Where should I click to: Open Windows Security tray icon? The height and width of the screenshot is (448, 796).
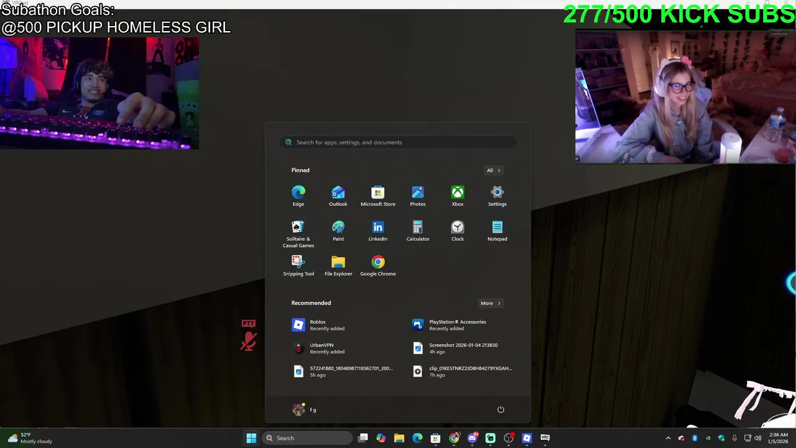tap(721, 438)
